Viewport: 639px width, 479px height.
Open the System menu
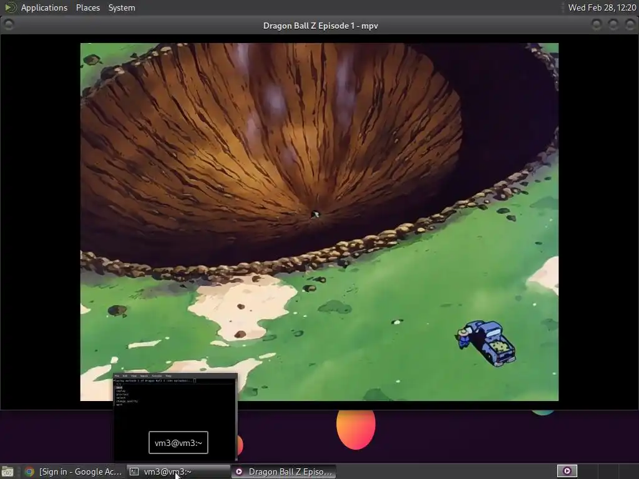[122, 7]
